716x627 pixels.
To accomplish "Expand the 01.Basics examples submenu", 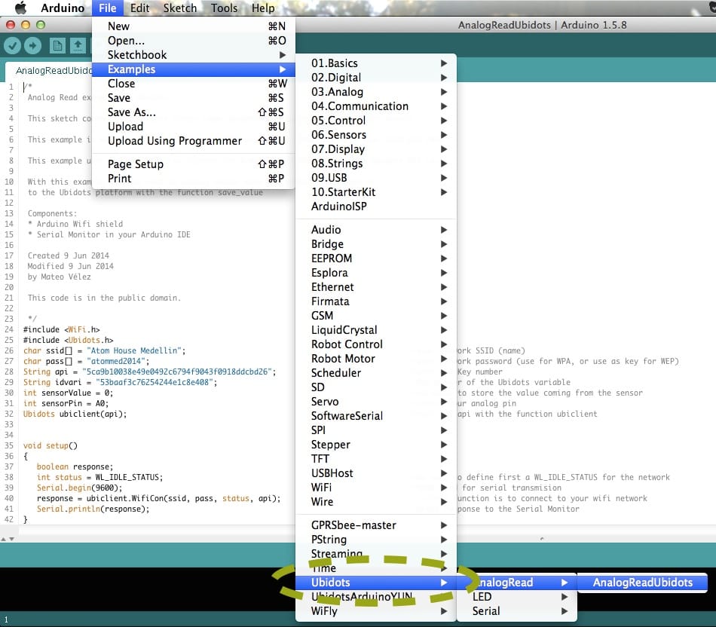I will (376, 63).
